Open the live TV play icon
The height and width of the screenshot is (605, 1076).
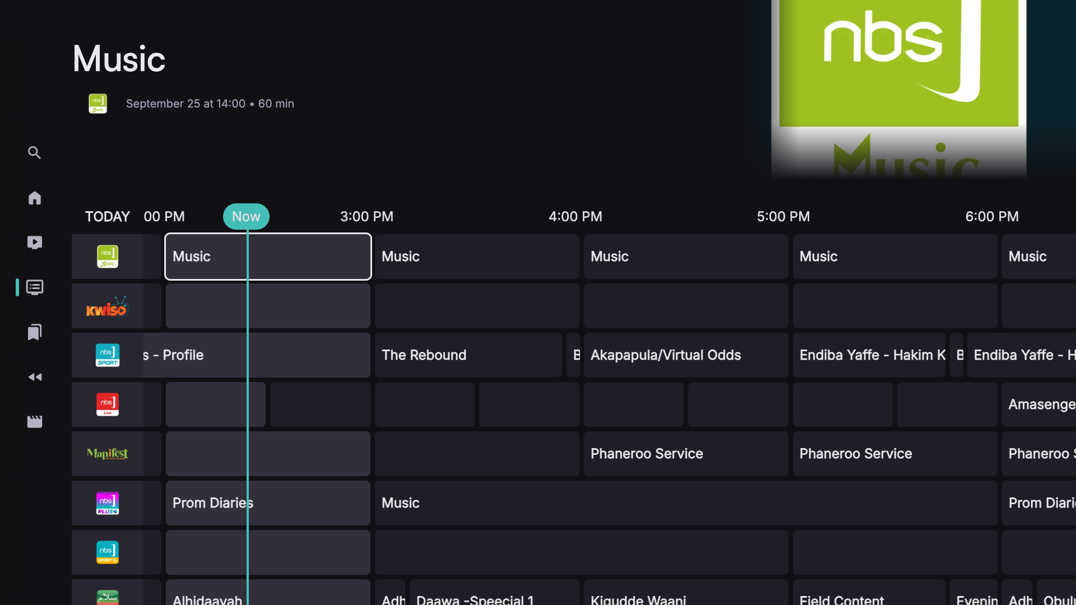pyautogui.click(x=34, y=243)
